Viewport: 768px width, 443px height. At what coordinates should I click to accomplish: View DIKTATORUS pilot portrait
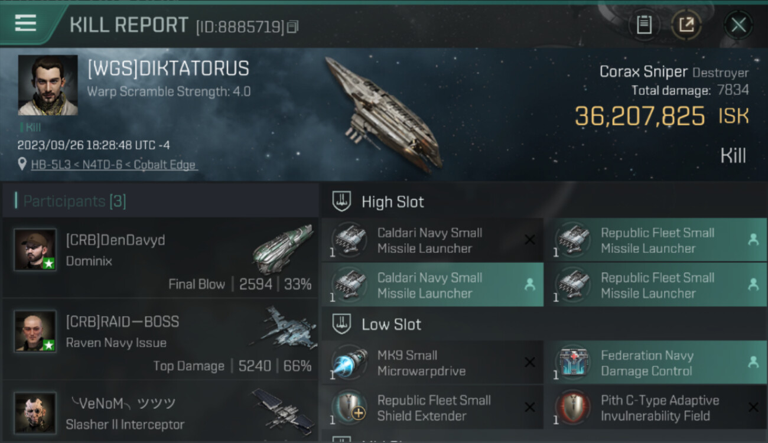point(48,85)
